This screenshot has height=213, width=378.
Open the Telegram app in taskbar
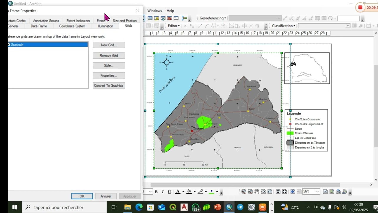240,207
